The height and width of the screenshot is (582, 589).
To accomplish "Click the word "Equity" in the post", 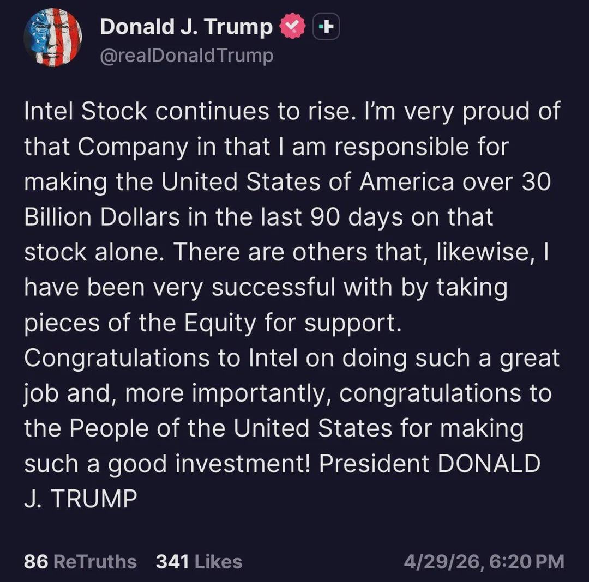I will coord(220,323).
